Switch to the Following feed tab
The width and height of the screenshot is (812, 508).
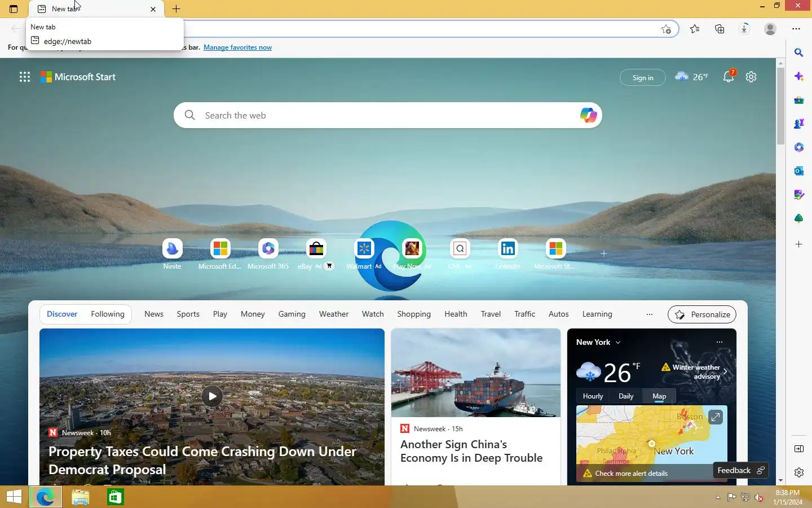108,314
